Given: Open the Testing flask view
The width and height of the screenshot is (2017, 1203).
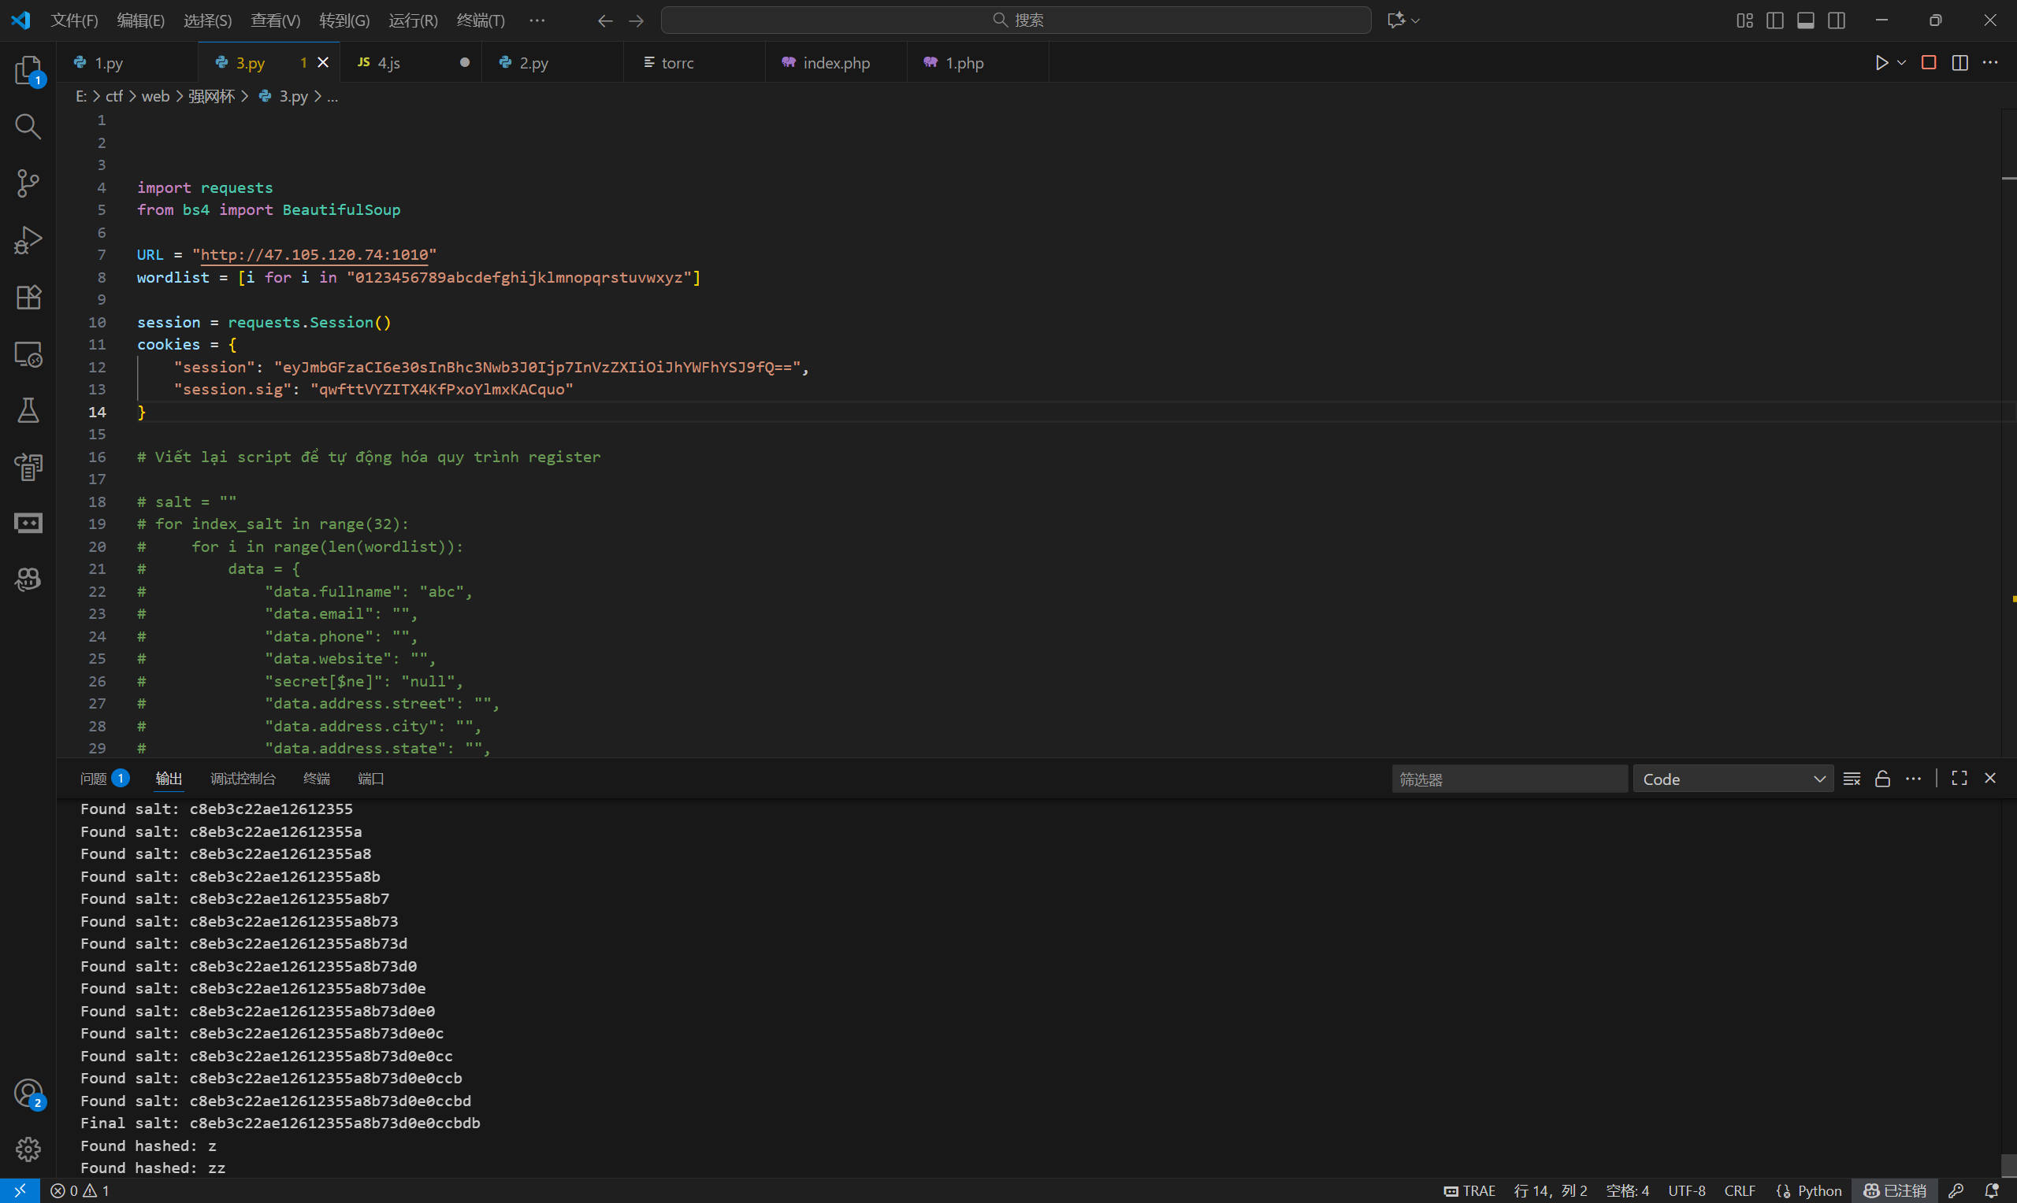Looking at the screenshot, I should (x=28, y=410).
